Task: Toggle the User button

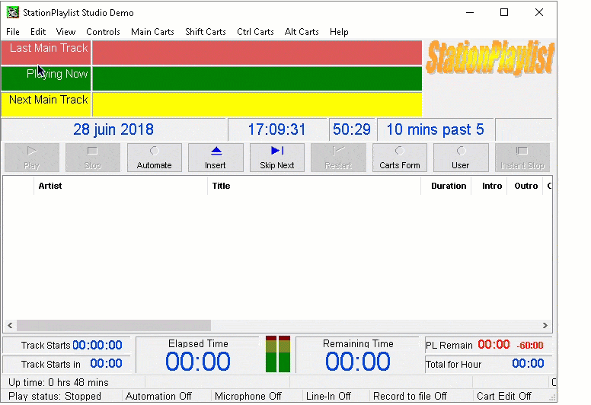Action: pos(461,158)
